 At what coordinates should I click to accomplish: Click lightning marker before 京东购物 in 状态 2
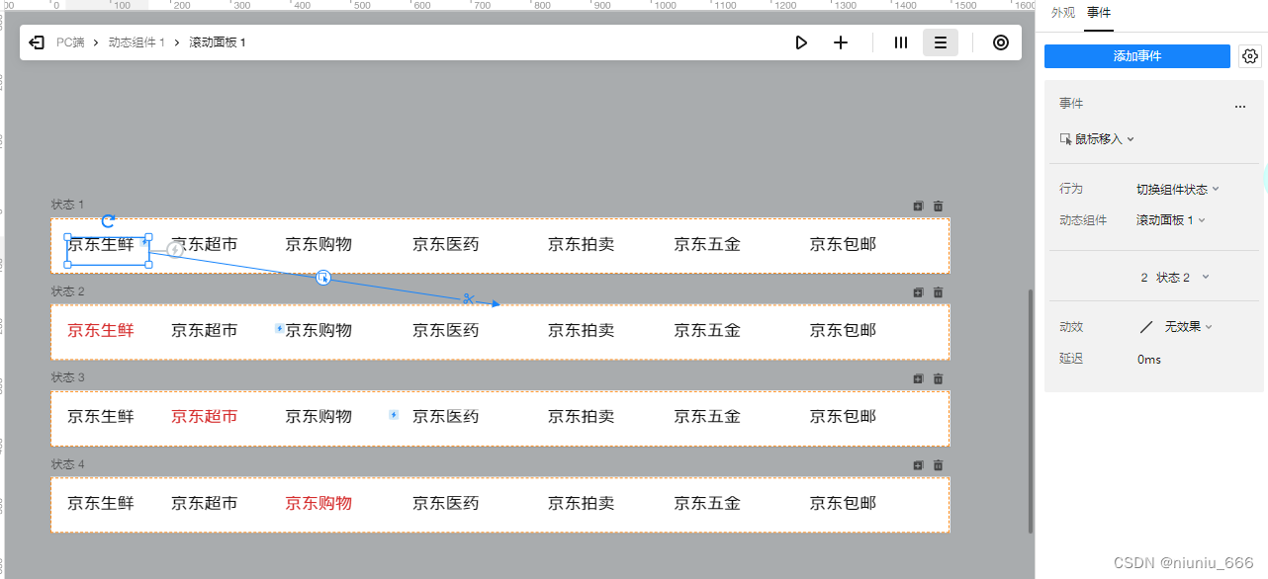click(279, 328)
